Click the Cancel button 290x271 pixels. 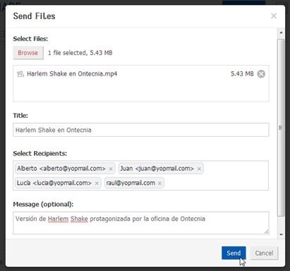click(x=264, y=253)
